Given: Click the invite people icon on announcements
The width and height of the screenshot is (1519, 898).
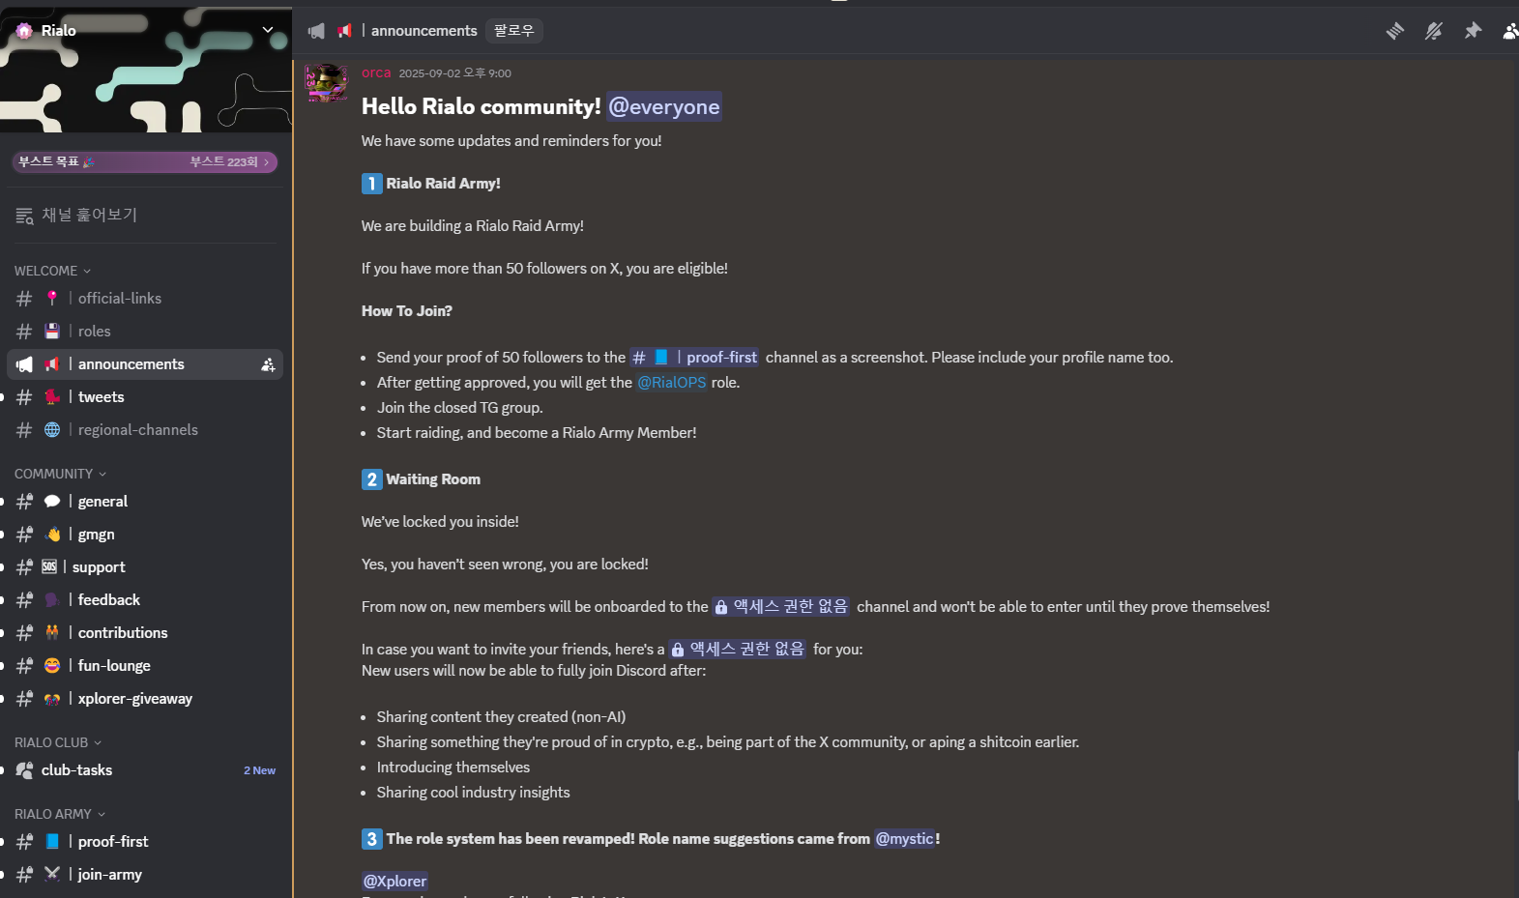Looking at the screenshot, I should click(x=268, y=364).
